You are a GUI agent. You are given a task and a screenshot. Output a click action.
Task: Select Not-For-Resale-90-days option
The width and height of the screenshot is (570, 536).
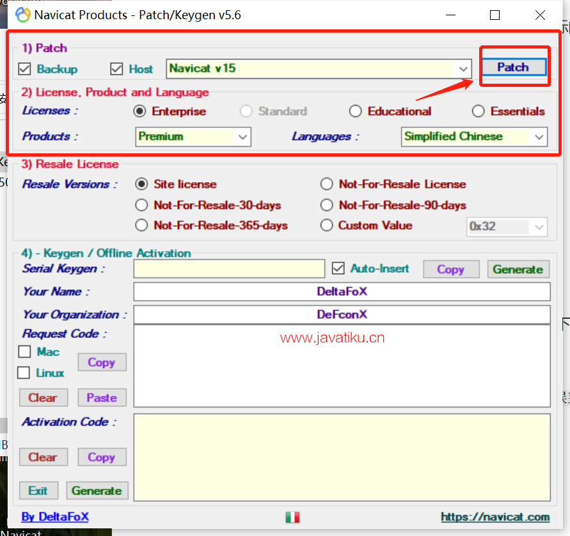(x=326, y=205)
